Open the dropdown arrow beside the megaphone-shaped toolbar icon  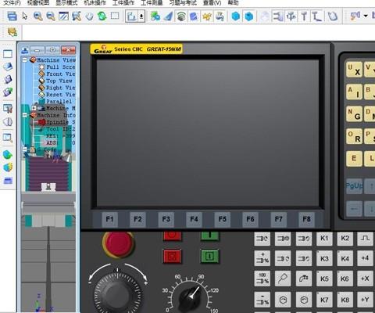click(x=366, y=16)
